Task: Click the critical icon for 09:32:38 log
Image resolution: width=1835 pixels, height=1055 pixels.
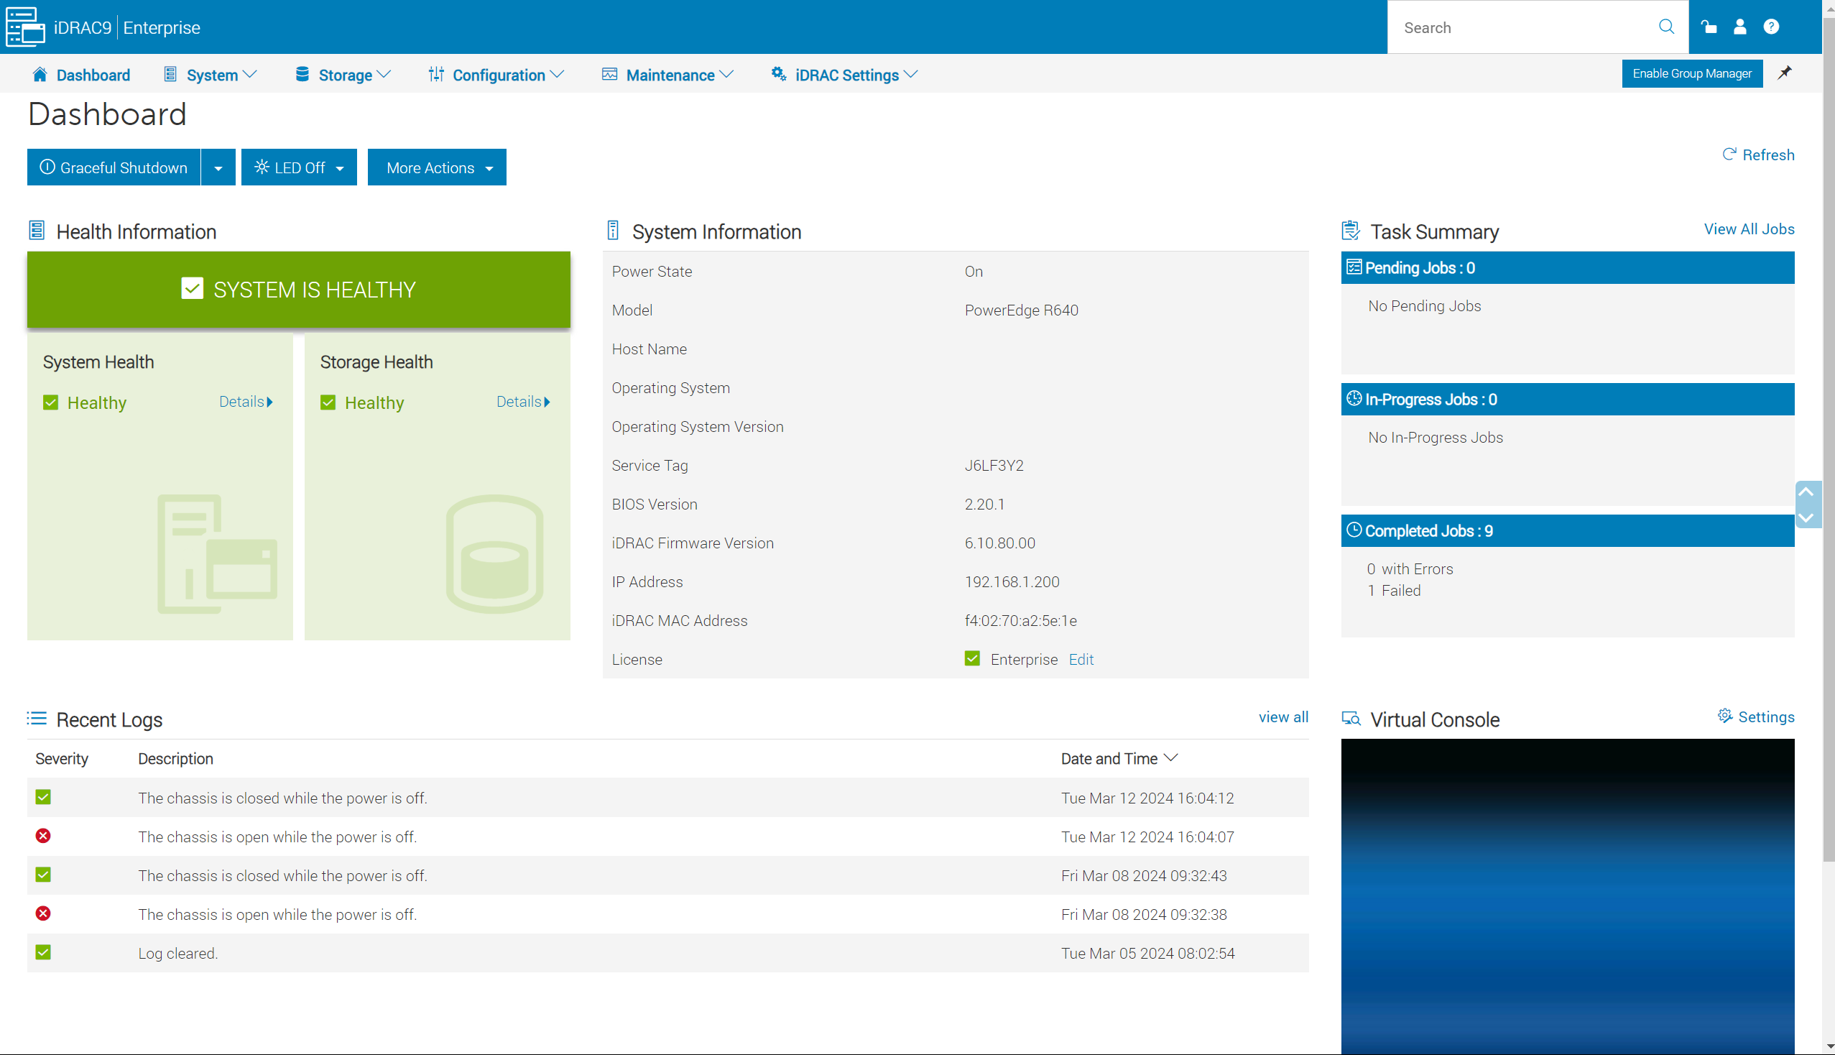Action: [x=43, y=913]
